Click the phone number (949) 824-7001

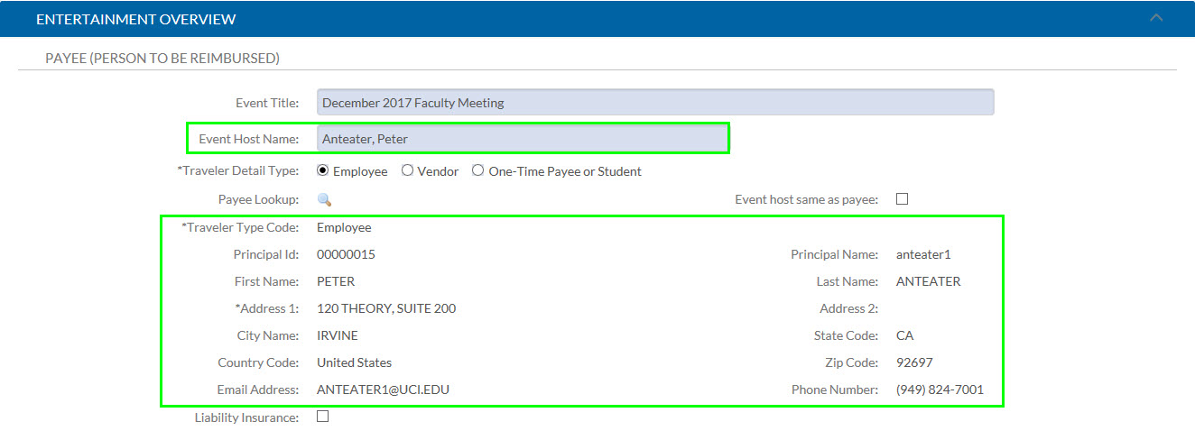(x=940, y=390)
